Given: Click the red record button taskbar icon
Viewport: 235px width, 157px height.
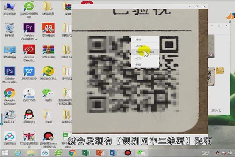Looking at the screenshot, I should pos(128,153).
